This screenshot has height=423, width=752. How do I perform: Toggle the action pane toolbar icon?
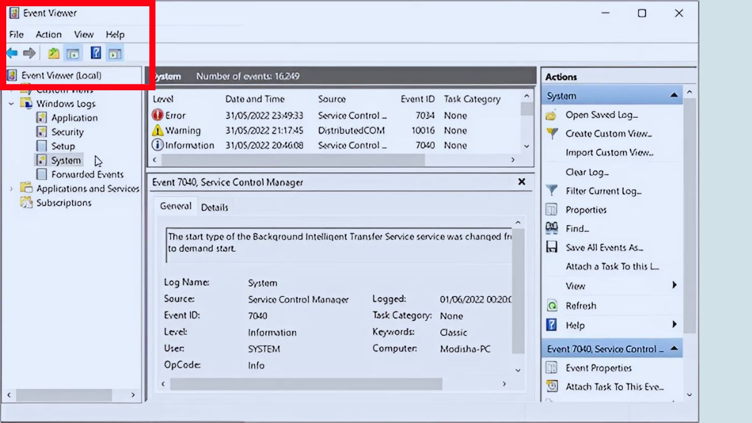115,53
